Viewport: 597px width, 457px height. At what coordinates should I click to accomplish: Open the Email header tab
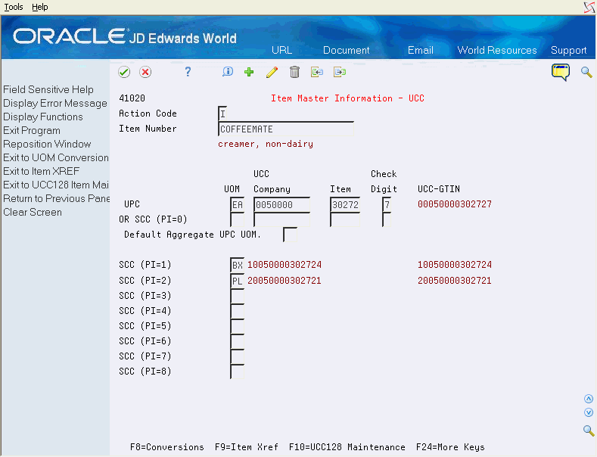point(421,50)
